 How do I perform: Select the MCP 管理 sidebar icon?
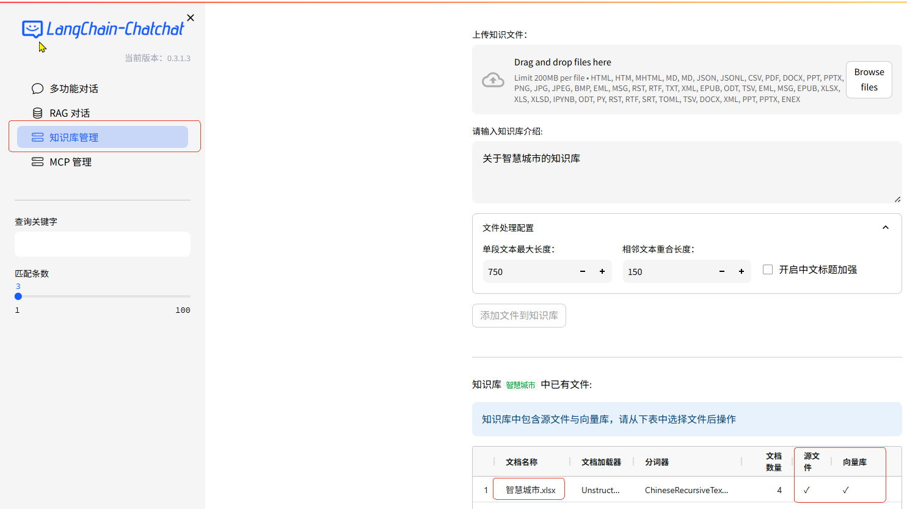tap(37, 161)
